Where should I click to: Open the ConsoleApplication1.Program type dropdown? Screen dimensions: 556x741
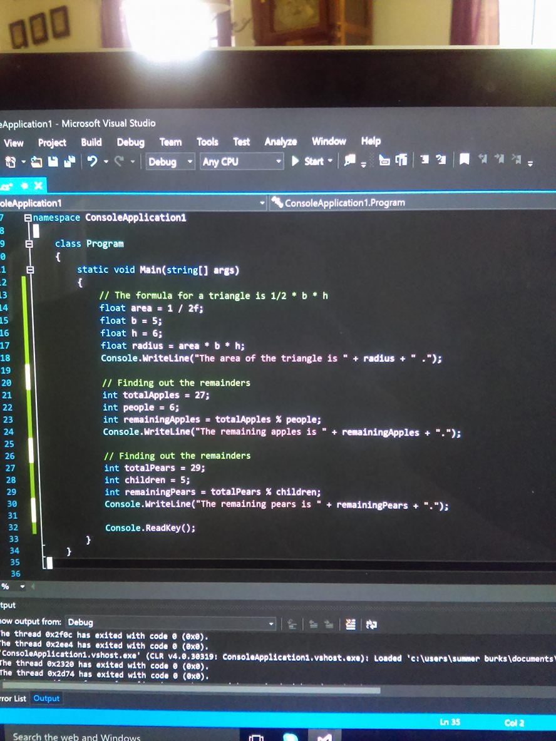[x=413, y=203]
